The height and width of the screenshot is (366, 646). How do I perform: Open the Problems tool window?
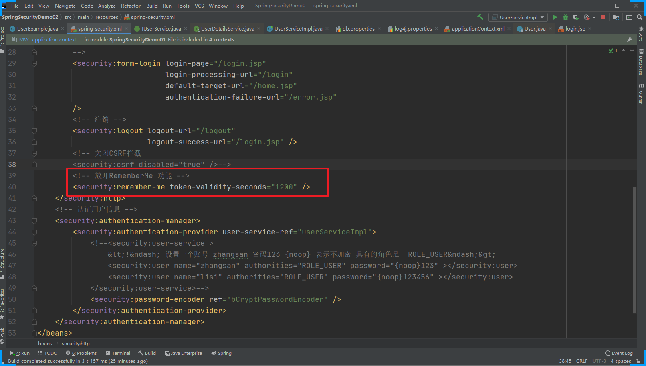click(x=81, y=353)
